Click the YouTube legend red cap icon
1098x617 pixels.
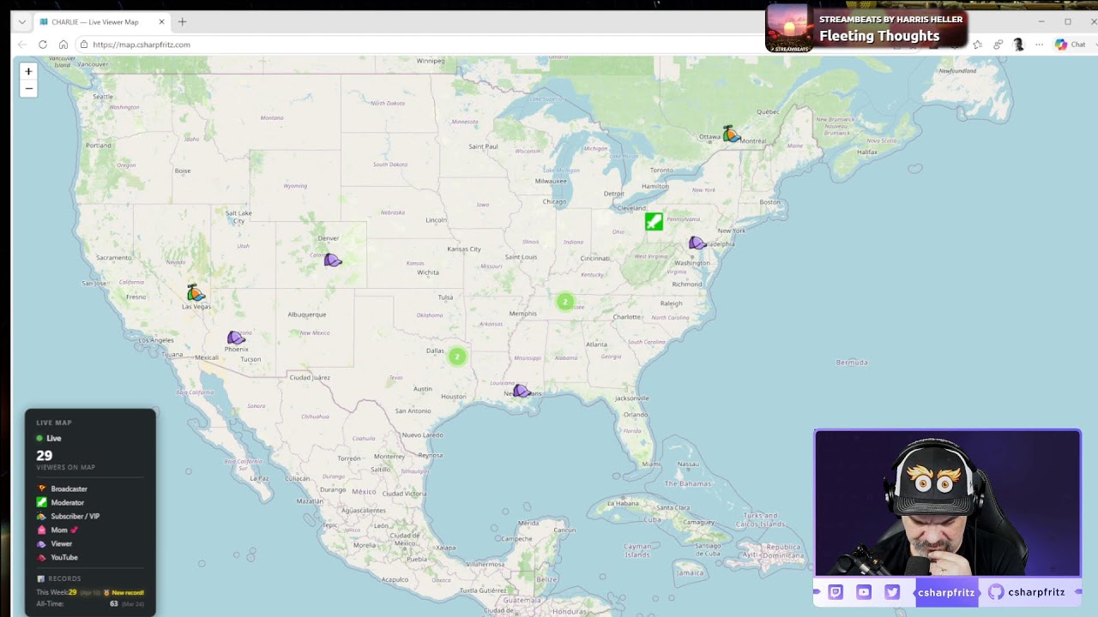pos(41,557)
